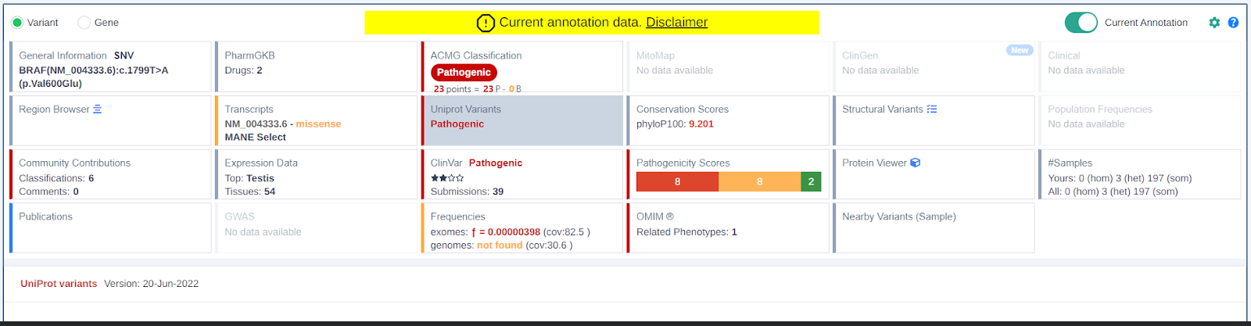The width and height of the screenshot is (1251, 326).
Task: Open the PharmGKB Drugs card
Action: [x=316, y=66]
